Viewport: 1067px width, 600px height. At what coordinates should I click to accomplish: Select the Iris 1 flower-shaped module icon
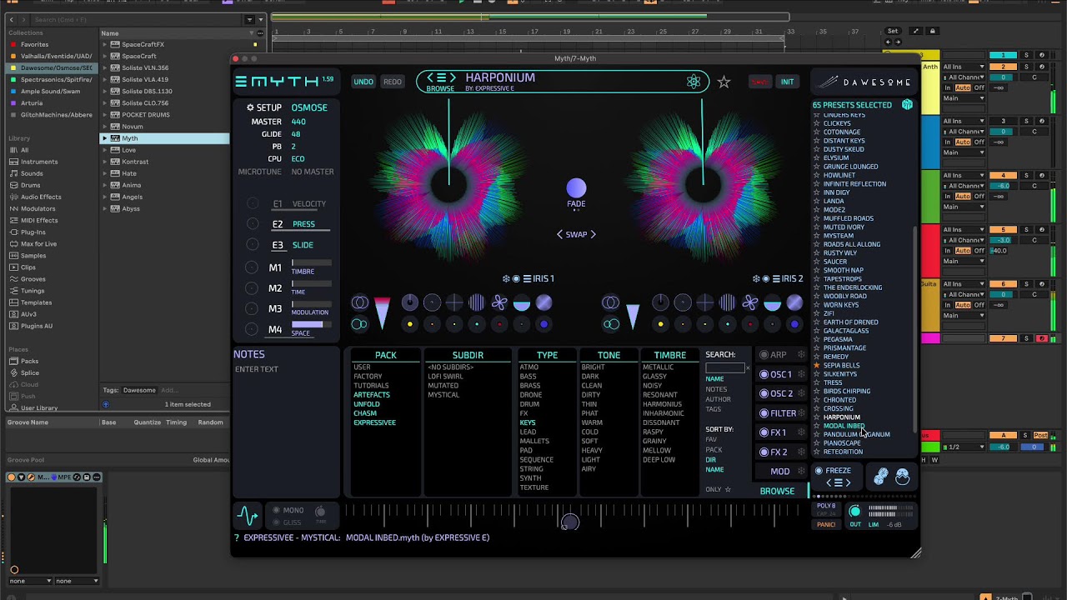click(x=498, y=302)
